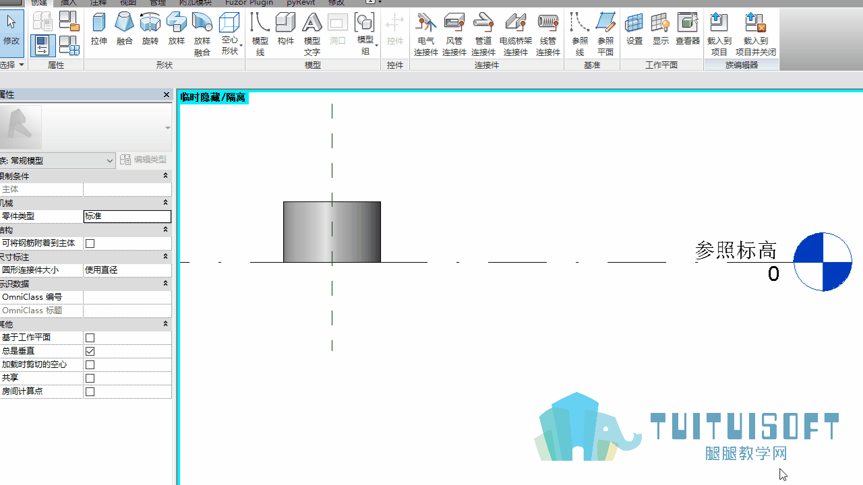The height and width of the screenshot is (485, 863).
Task: Click the 拉伸 extrusion tool
Action: click(99, 29)
